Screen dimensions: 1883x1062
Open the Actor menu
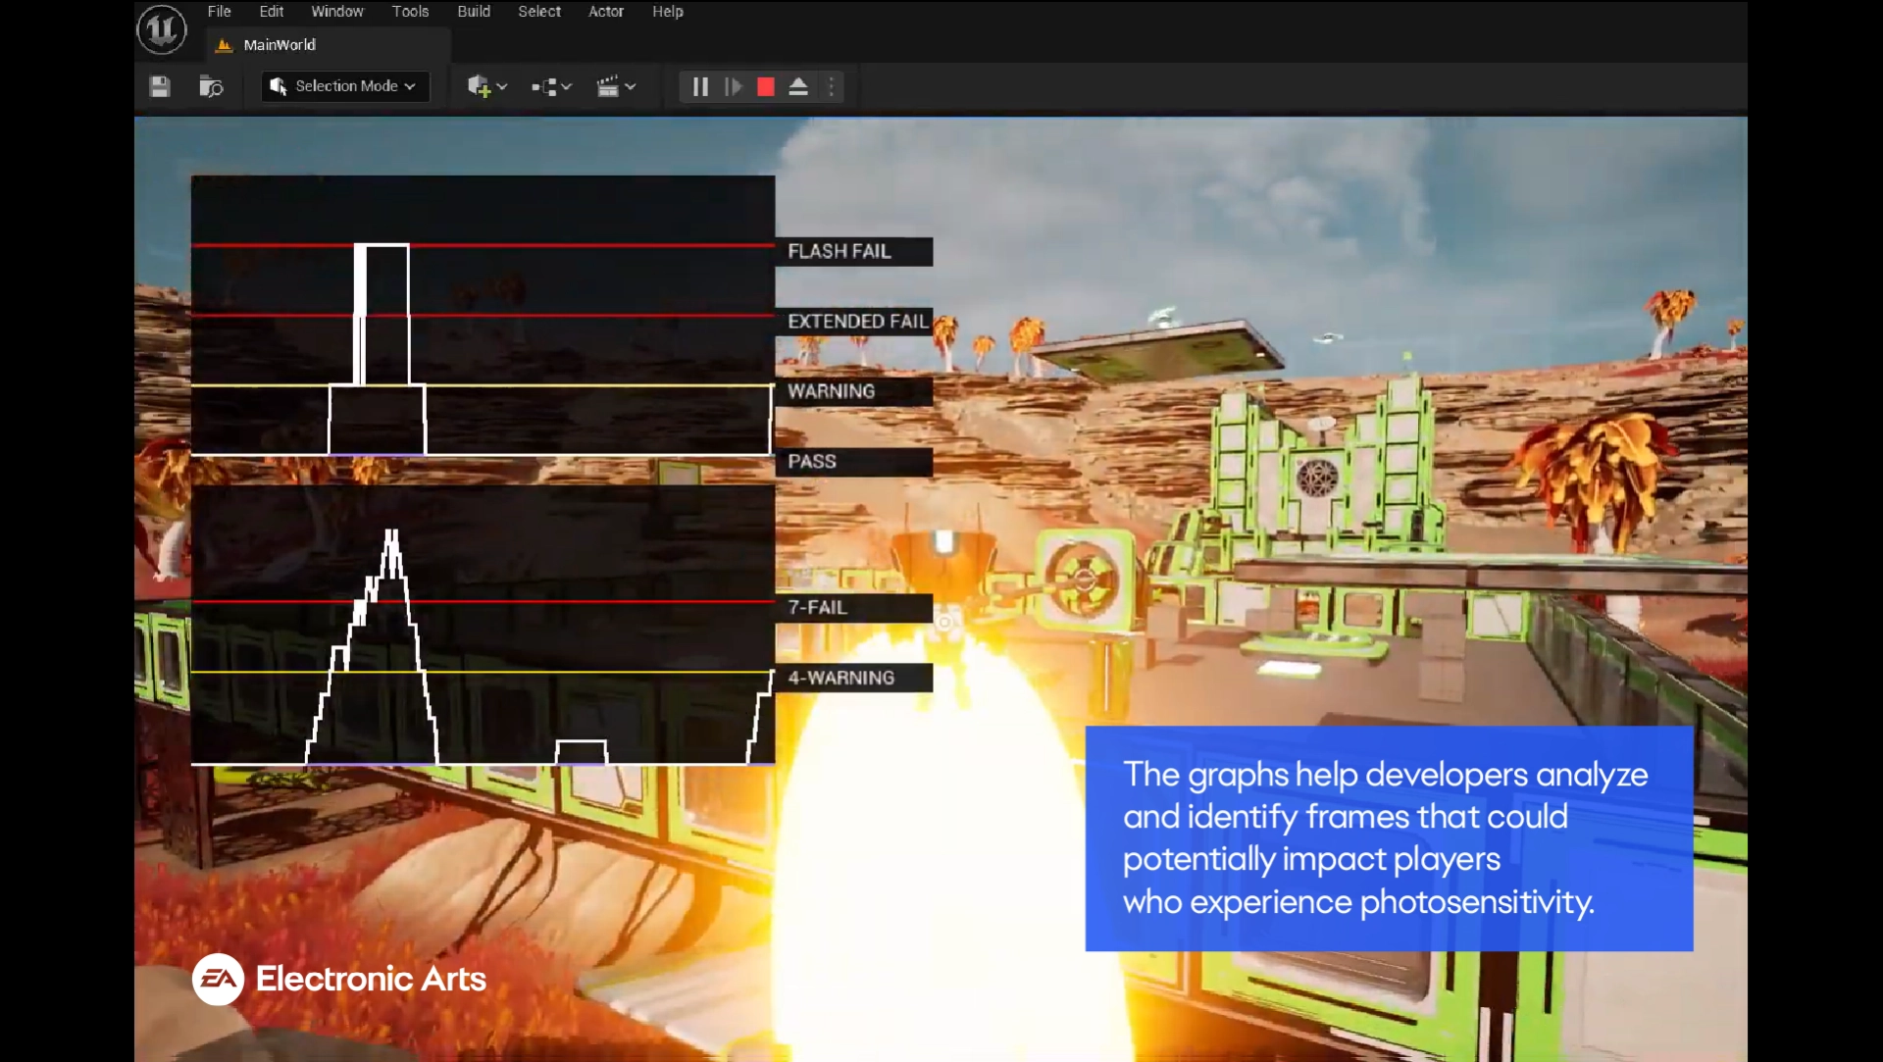(x=606, y=12)
